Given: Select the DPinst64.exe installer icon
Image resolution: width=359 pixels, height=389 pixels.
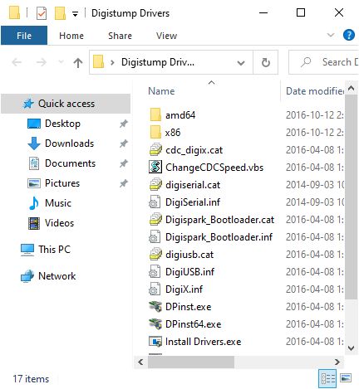Looking at the screenshot, I should [x=155, y=323].
